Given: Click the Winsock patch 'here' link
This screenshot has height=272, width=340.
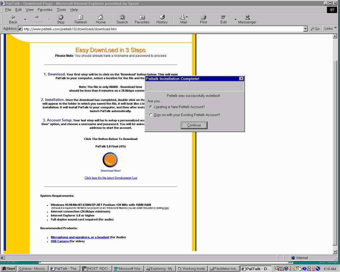Looking at the screenshot, I should point(166,208).
